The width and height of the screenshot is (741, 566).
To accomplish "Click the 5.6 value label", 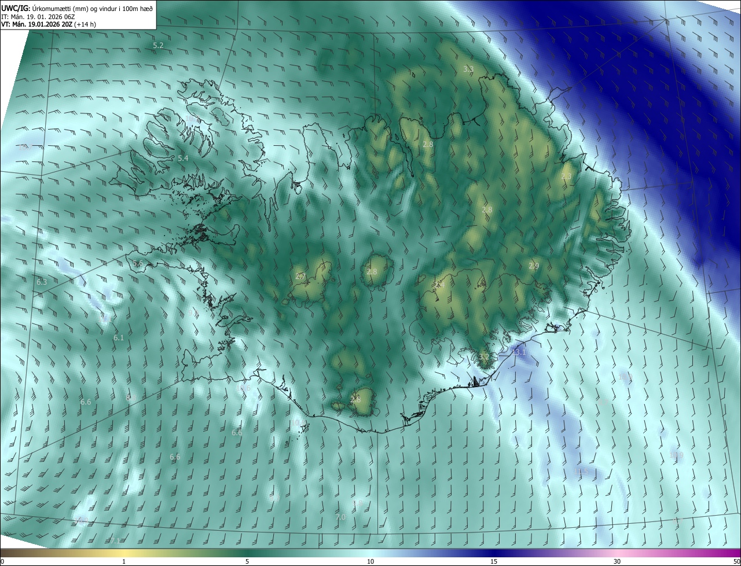I will [x=138, y=263].
